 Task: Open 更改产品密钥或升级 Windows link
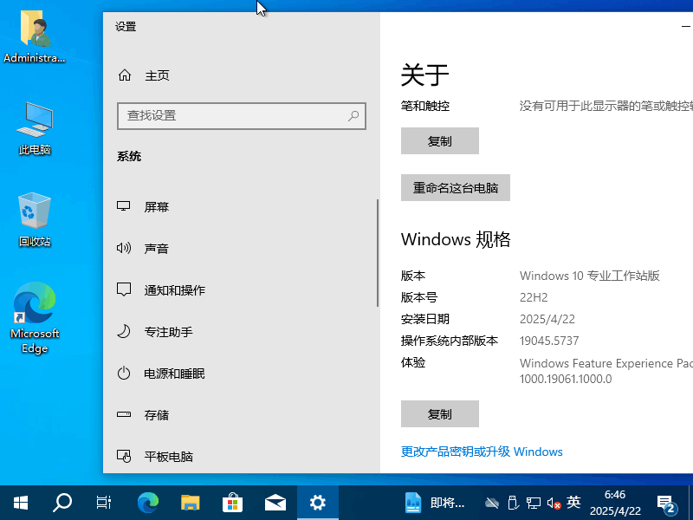(482, 452)
